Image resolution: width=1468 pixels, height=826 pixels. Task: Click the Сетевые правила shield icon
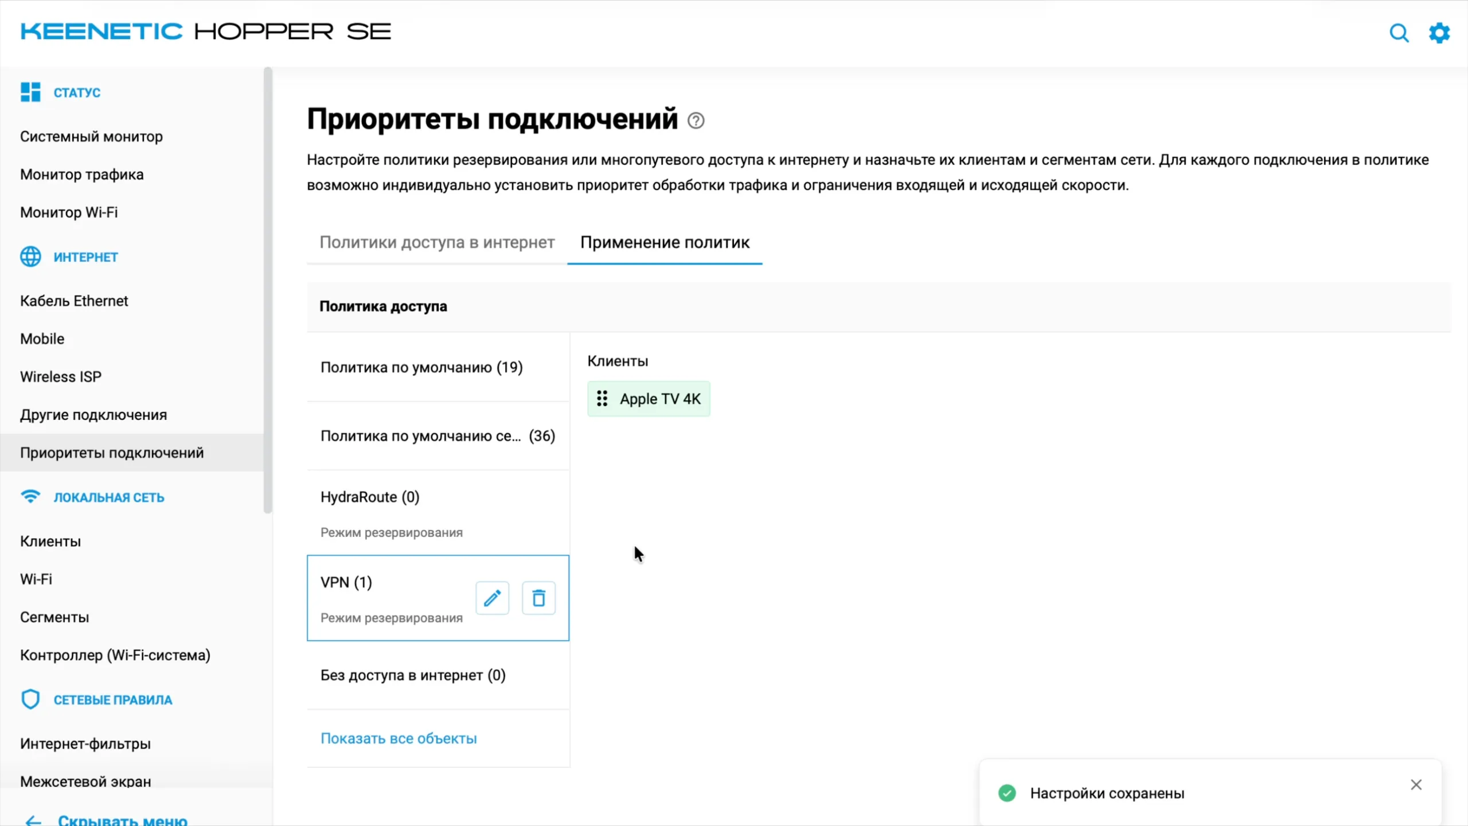30,699
